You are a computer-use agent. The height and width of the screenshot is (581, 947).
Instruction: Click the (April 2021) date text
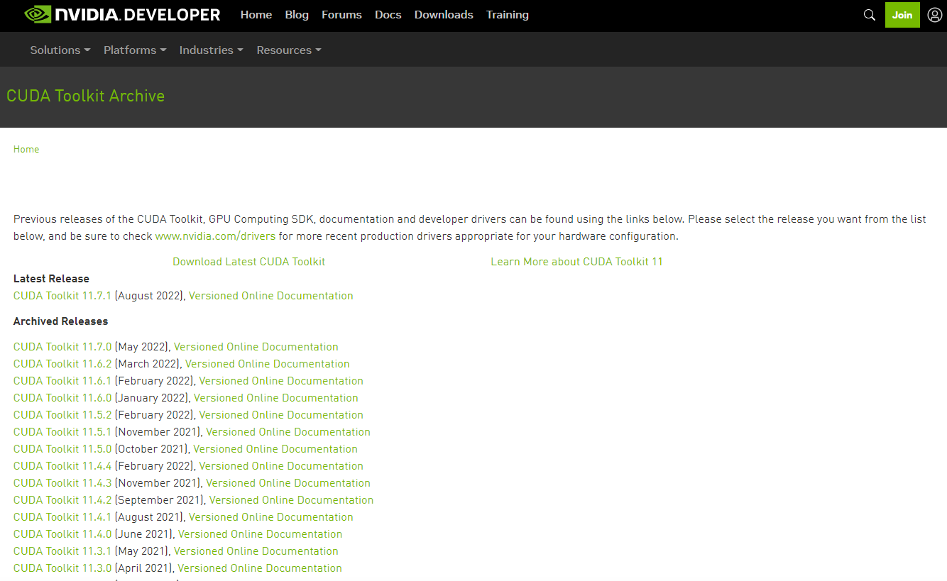pos(144,568)
